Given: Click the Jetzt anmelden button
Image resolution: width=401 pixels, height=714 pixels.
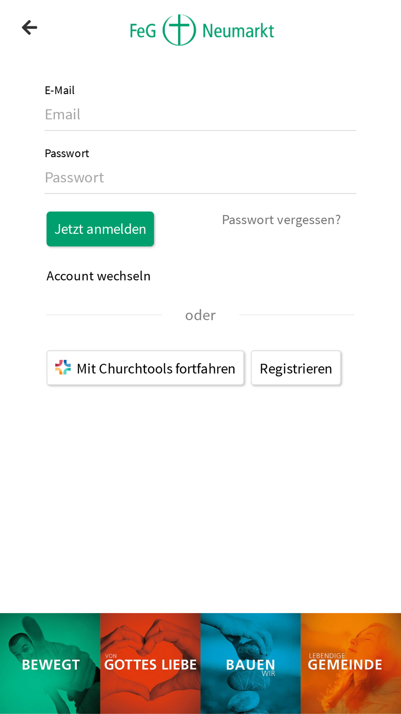Looking at the screenshot, I should click(x=100, y=229).
